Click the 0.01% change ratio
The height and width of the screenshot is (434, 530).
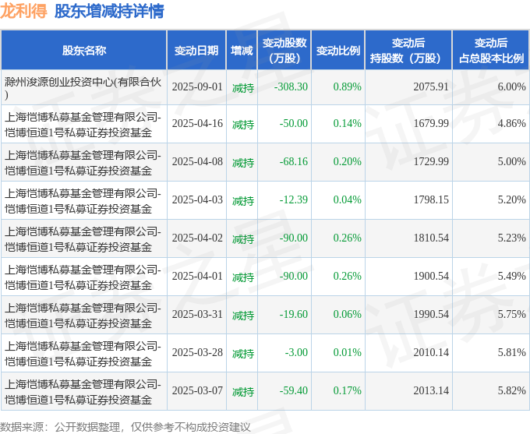(x=347, y=352)
